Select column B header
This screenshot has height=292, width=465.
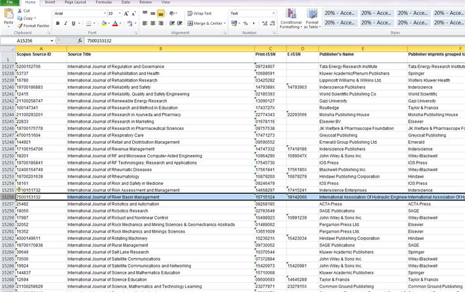click(160, 48)
